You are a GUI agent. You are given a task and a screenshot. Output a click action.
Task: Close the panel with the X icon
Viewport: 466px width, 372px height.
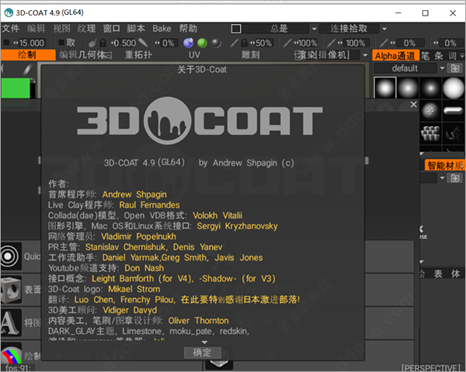[x=413, y=105]
